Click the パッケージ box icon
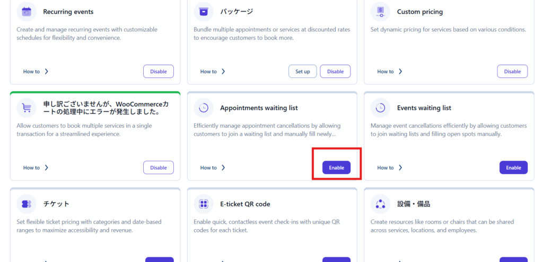Image resolution: width=543 pixels, height=262 pixels. pos(204,12)
